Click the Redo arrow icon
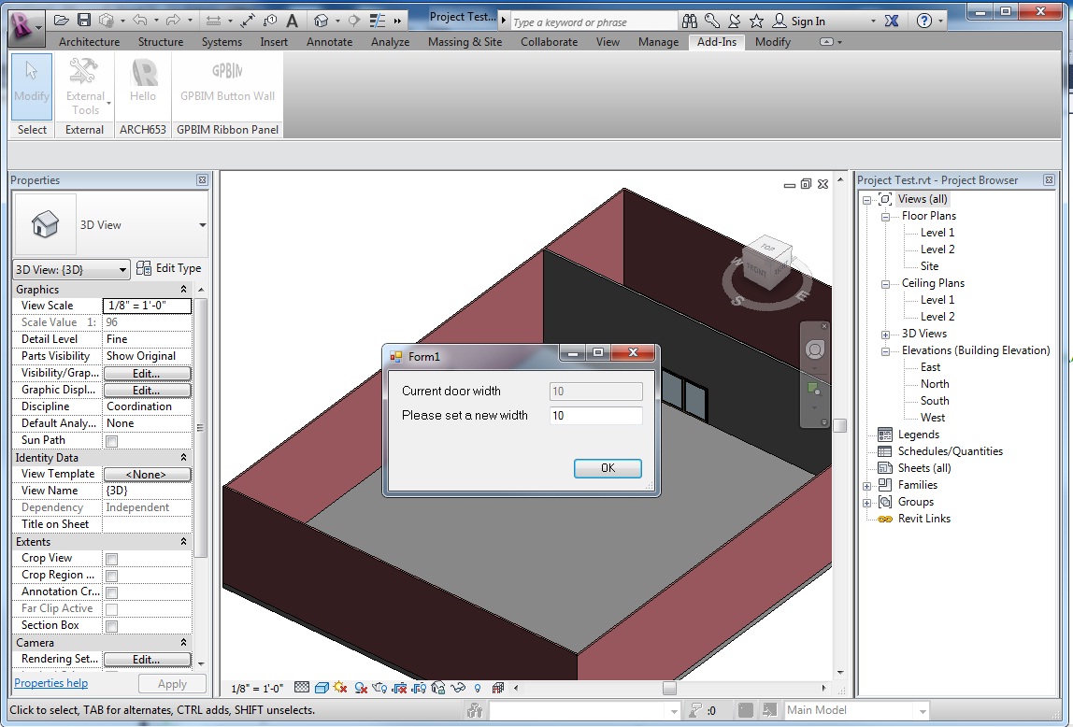Image resolution: width=1073 pixels, height=727 pixels. click(173, 21)
